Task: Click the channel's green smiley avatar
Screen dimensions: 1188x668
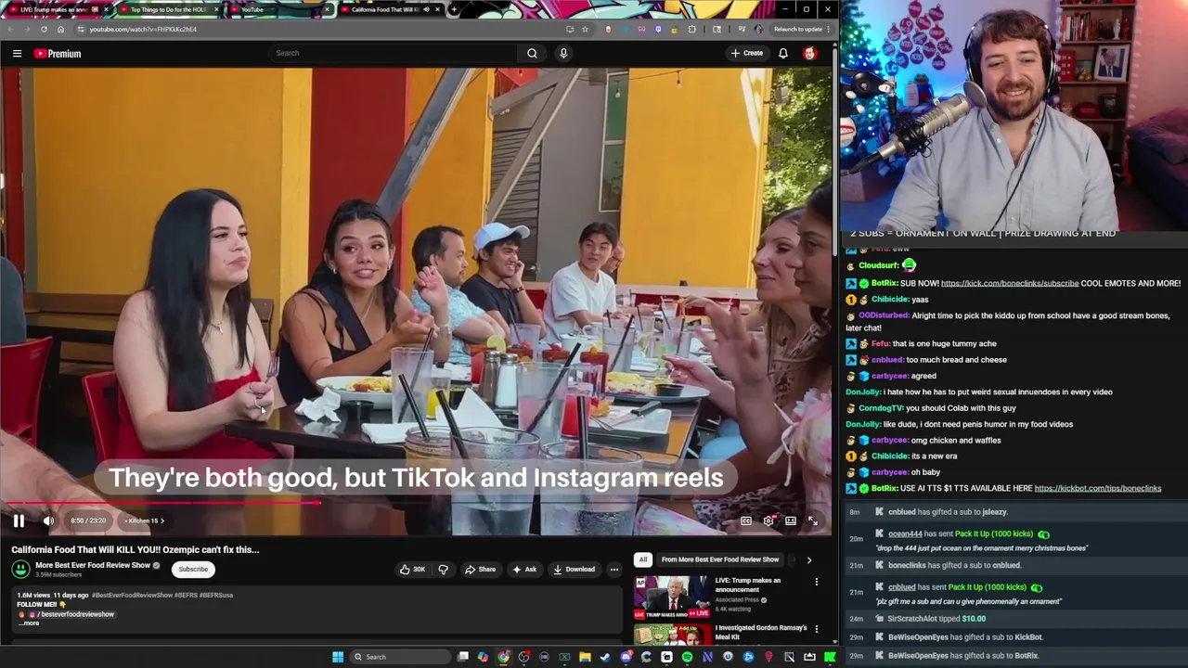Action: click(20, 569)
